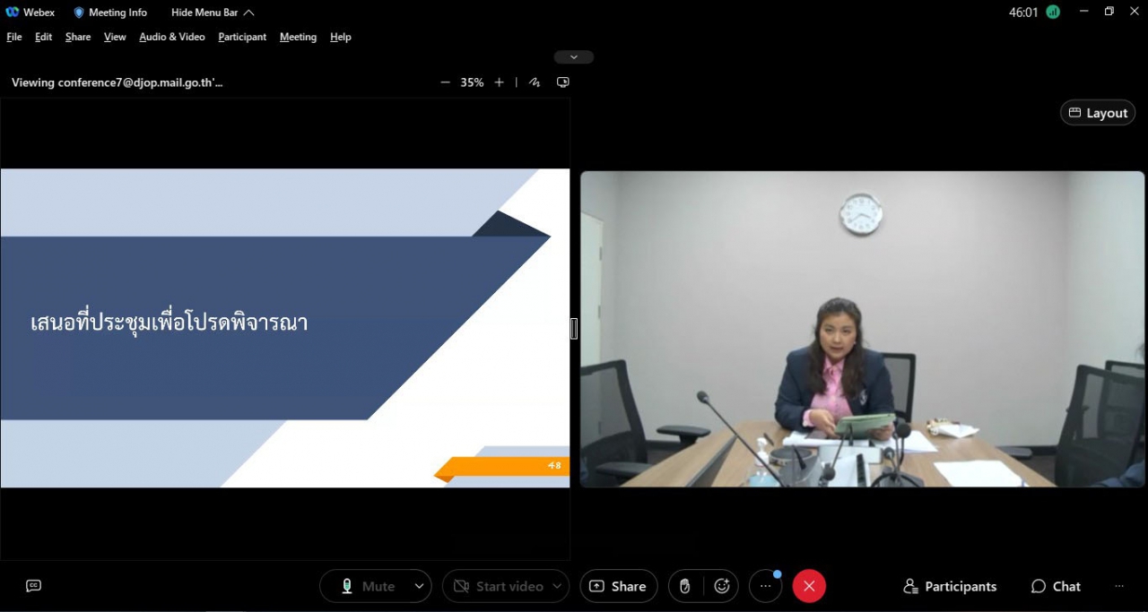1148x612 pixels.
Task: Select the presenter's video feed
Action: click(863, 329)
